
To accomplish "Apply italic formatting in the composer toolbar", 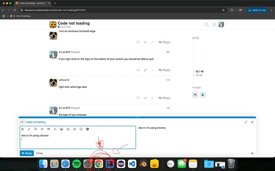I will click(x=29, y=129).
